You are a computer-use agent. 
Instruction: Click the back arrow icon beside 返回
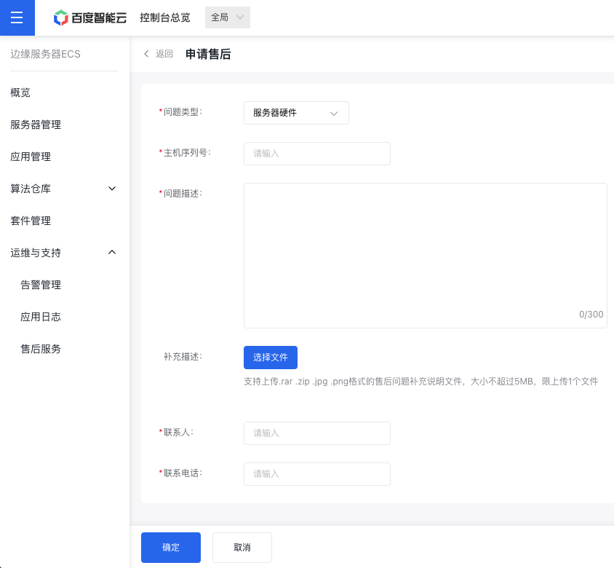coord(146,54)
